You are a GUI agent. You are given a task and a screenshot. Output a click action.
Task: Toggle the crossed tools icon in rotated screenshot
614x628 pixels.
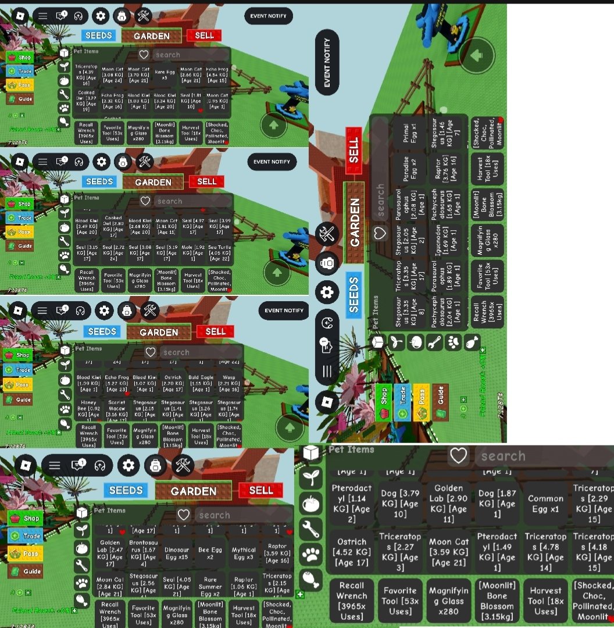click(327, 234)
